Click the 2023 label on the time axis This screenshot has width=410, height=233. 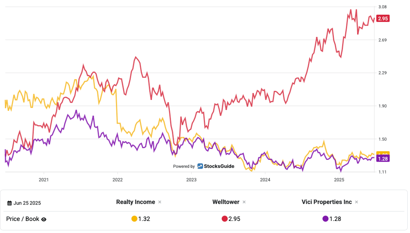[191, 180]
